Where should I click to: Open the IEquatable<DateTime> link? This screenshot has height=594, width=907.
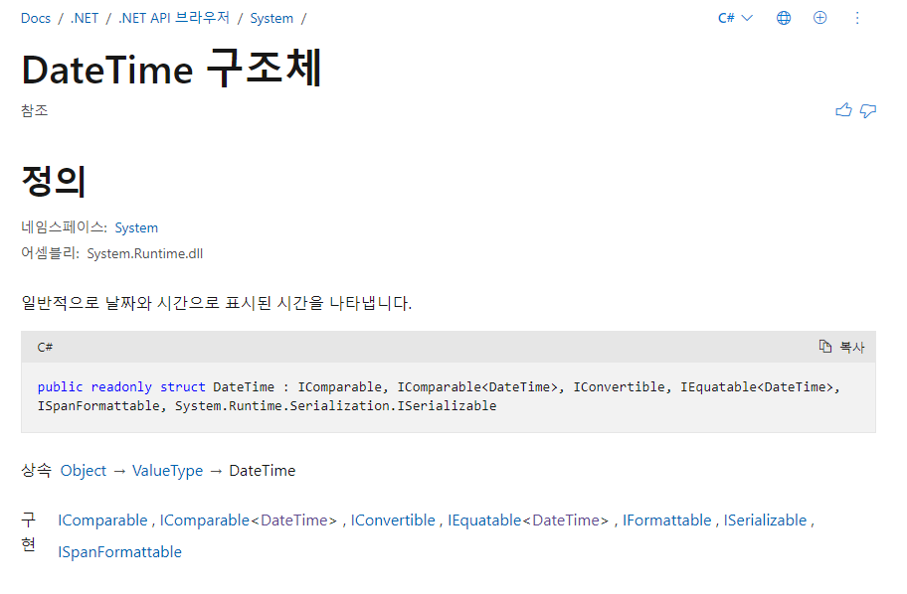click(x=528, y=520)
